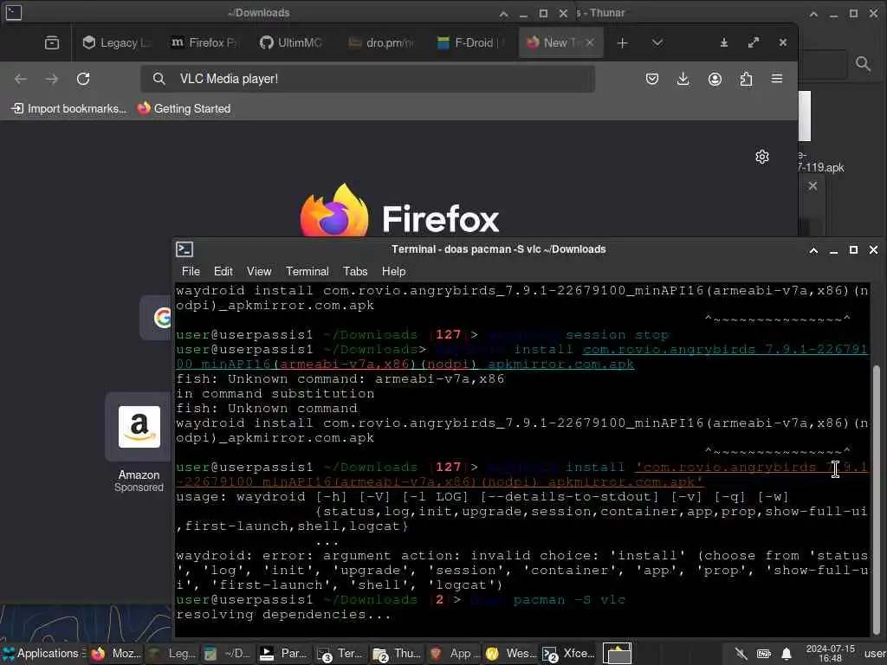Open a new Firefox tab
Image resolution: width=887 pixels, height=665 pixels.
[x=622, y=43]
